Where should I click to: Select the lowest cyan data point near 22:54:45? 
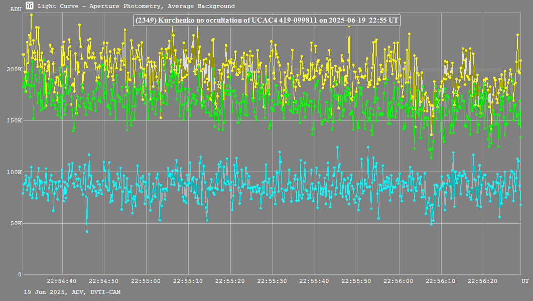point(87,231)
